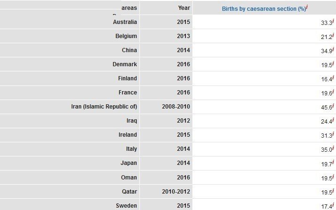Click info icon next to Australia's 33.3
336x210 pixels.
pyautogui.click(x=333, y=21)
